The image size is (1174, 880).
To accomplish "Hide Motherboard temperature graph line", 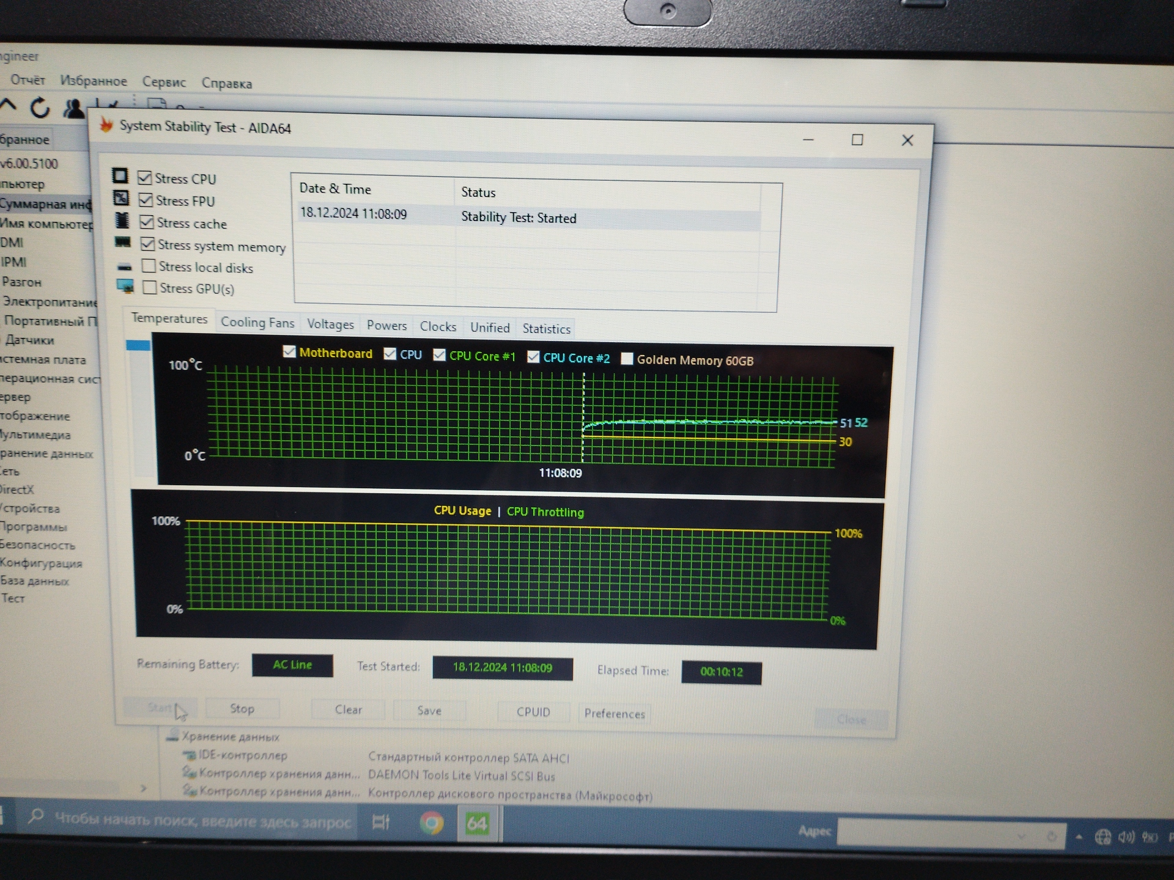I will pyautogui.click(x=289, y=352).
